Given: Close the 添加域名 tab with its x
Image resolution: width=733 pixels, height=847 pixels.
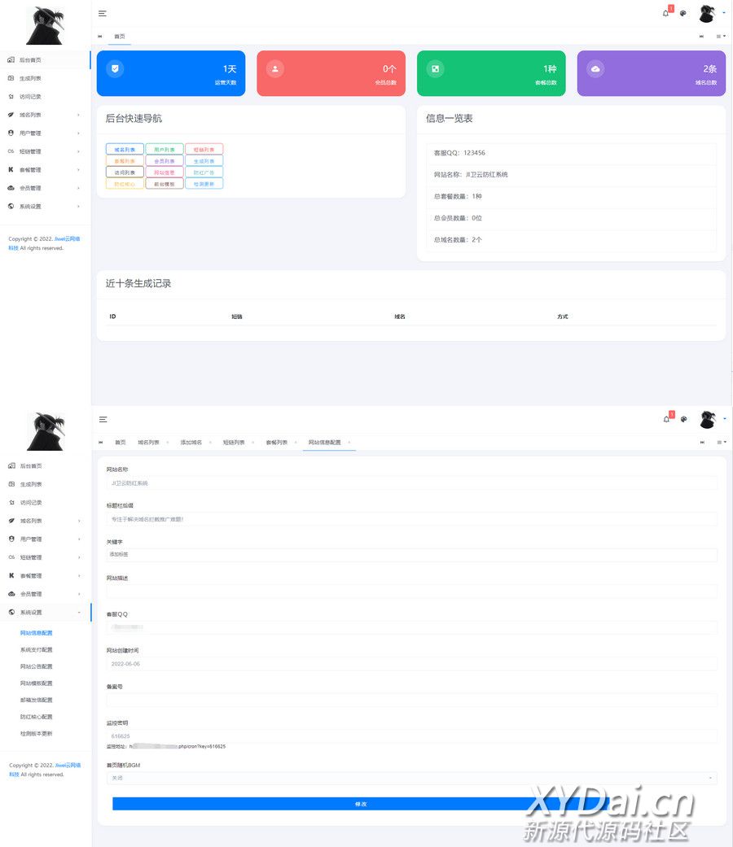Looking at the screenshot, I should pyautogui.click(x=210, y=443).
